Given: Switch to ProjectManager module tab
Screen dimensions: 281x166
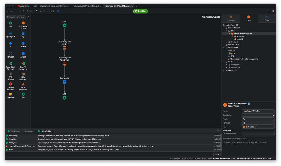Looking at the screenshot, I should click(x=86, y=6).
